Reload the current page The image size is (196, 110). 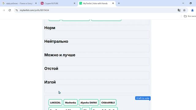point(10,10)
